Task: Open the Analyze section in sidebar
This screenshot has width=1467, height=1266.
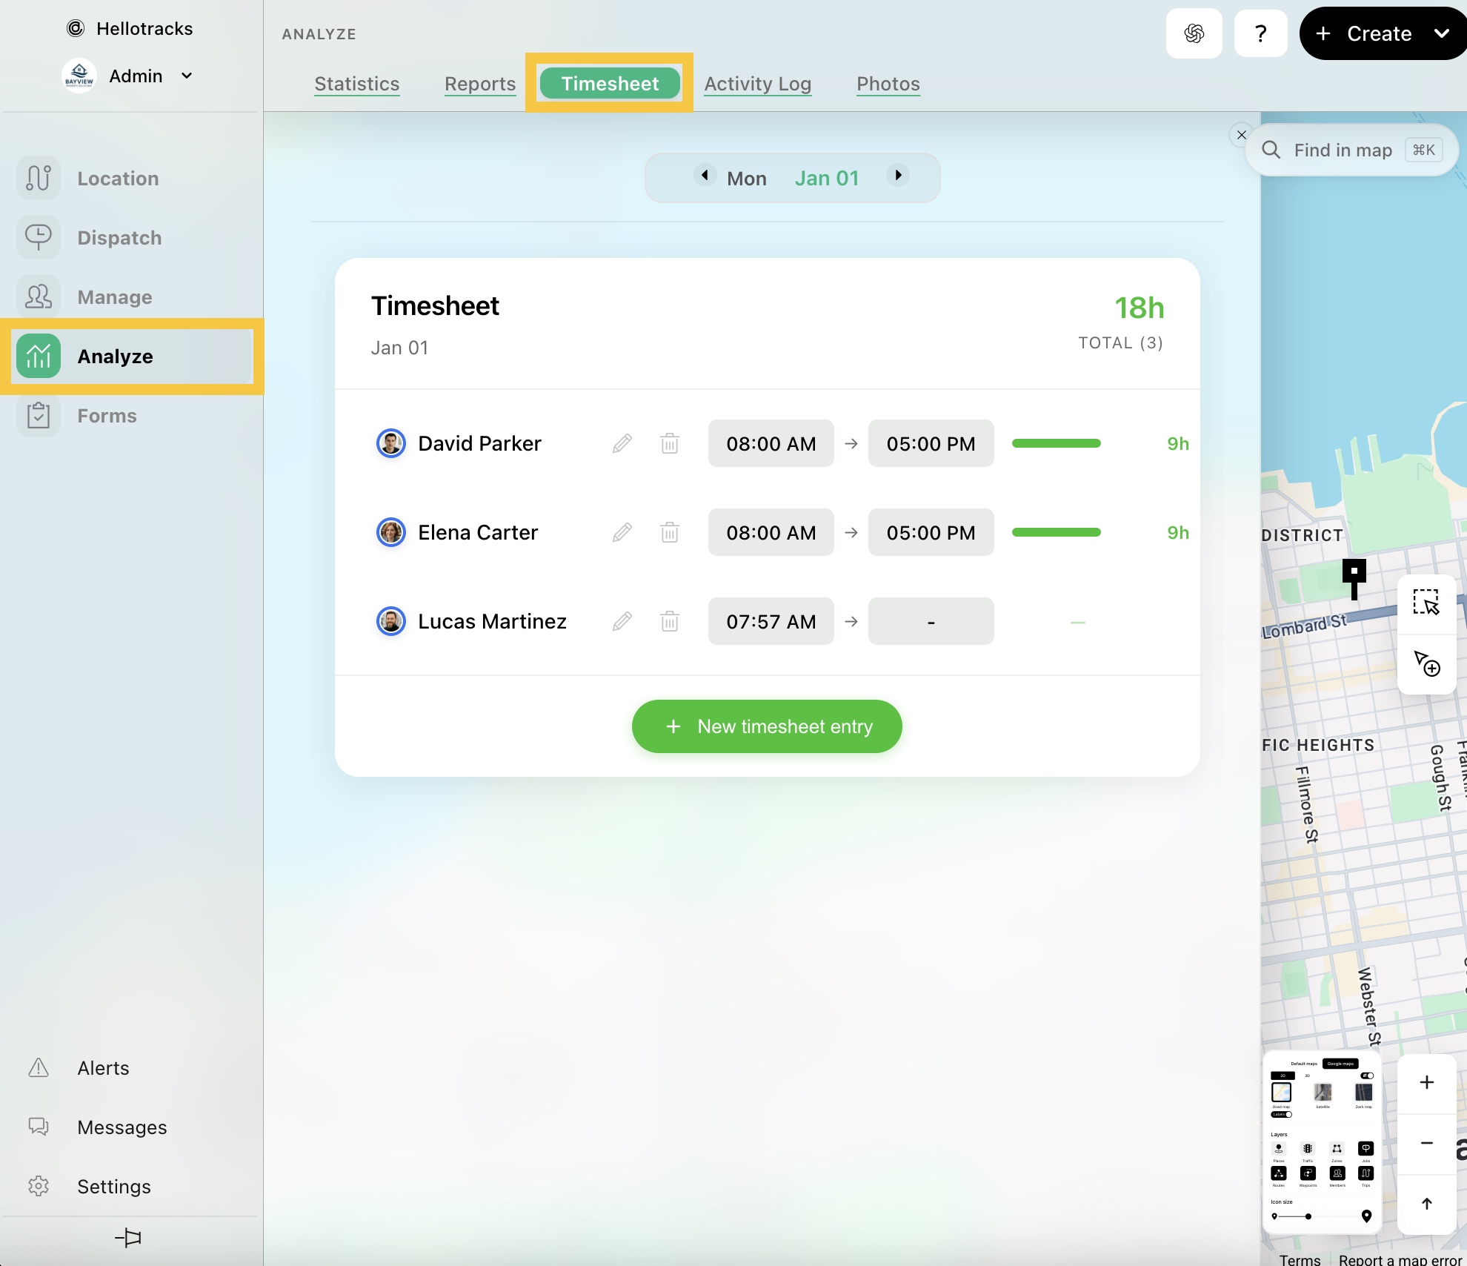Action: point(131,357)
